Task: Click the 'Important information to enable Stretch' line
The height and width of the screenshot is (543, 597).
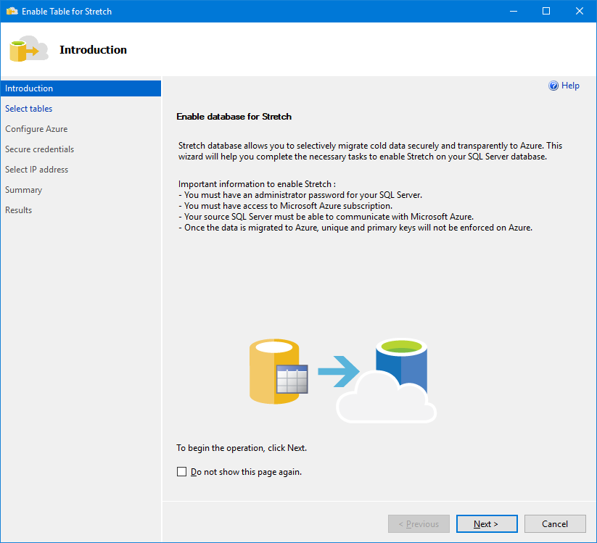Action: [257, 184]
